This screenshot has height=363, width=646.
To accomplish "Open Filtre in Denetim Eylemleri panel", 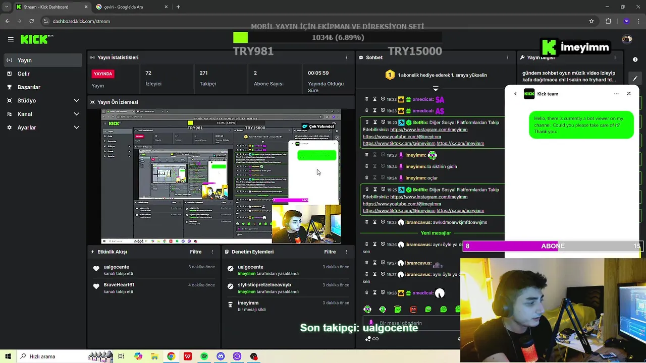I will click(330, 252).
